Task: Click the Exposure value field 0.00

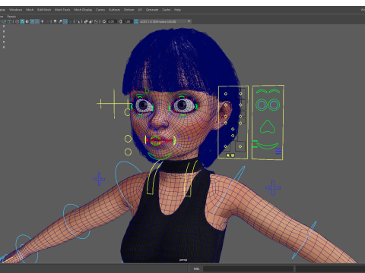Action: [x=112, y=21]
